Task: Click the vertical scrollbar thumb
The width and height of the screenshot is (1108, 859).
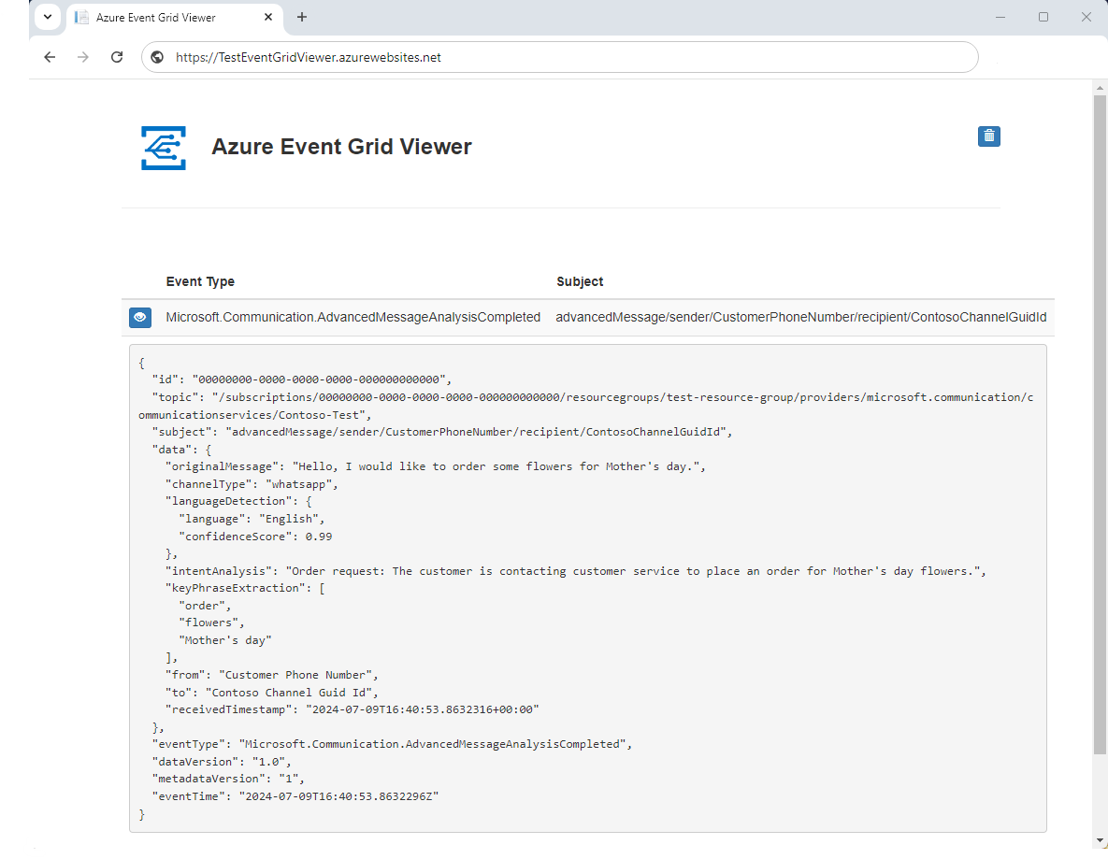Action: pos(1100,423)
